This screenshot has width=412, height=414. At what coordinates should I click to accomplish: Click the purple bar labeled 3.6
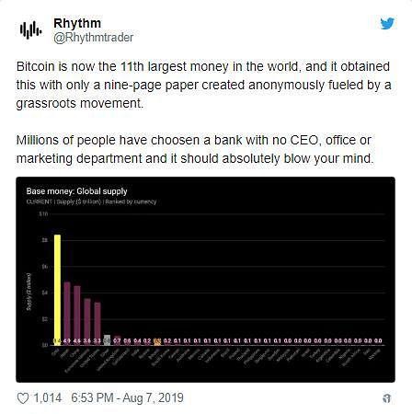[87, 321]
